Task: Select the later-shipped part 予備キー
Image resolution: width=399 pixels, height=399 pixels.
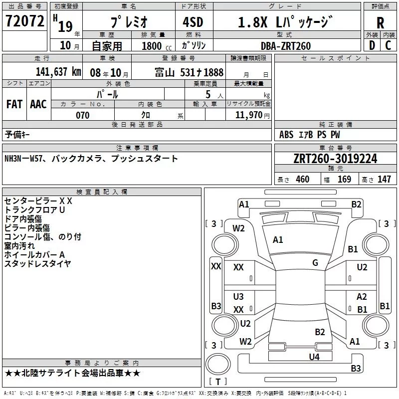Action: tap(17, 135)
